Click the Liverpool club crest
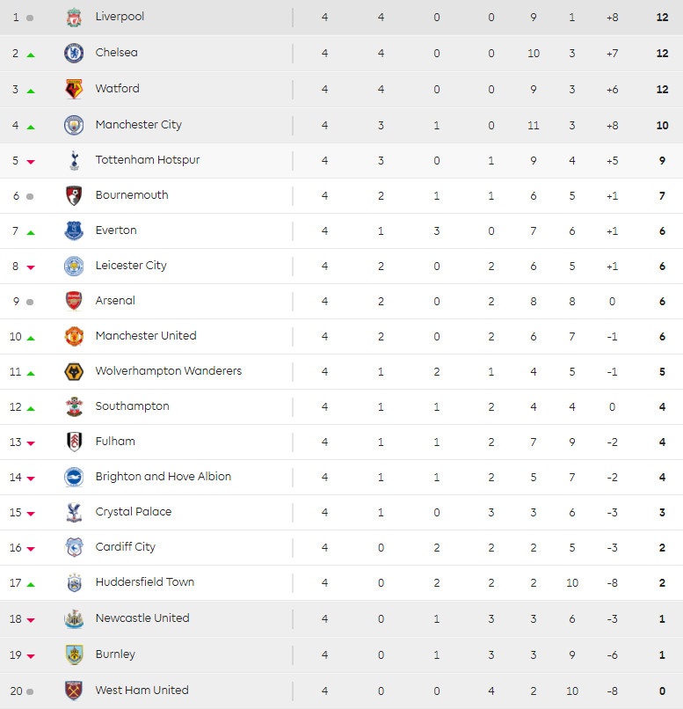 74,17
